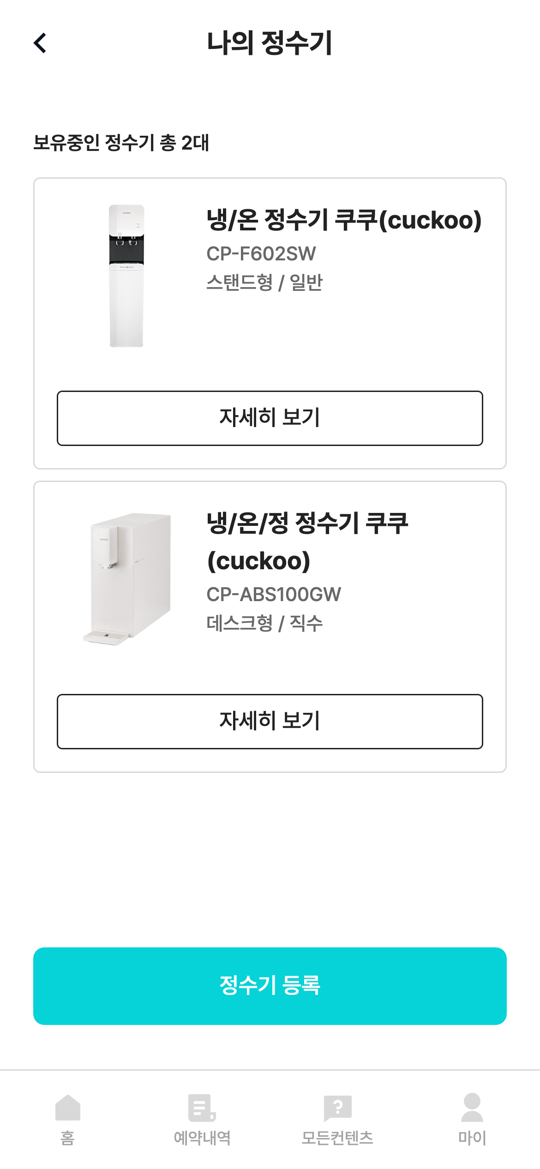Tap the CP-F602SW model number text

tap(261, 253)
